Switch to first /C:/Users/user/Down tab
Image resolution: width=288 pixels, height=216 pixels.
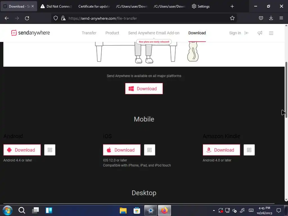132,6
